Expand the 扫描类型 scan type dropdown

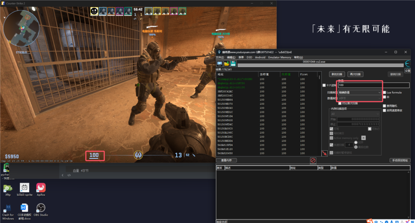[x=359, y=92]
